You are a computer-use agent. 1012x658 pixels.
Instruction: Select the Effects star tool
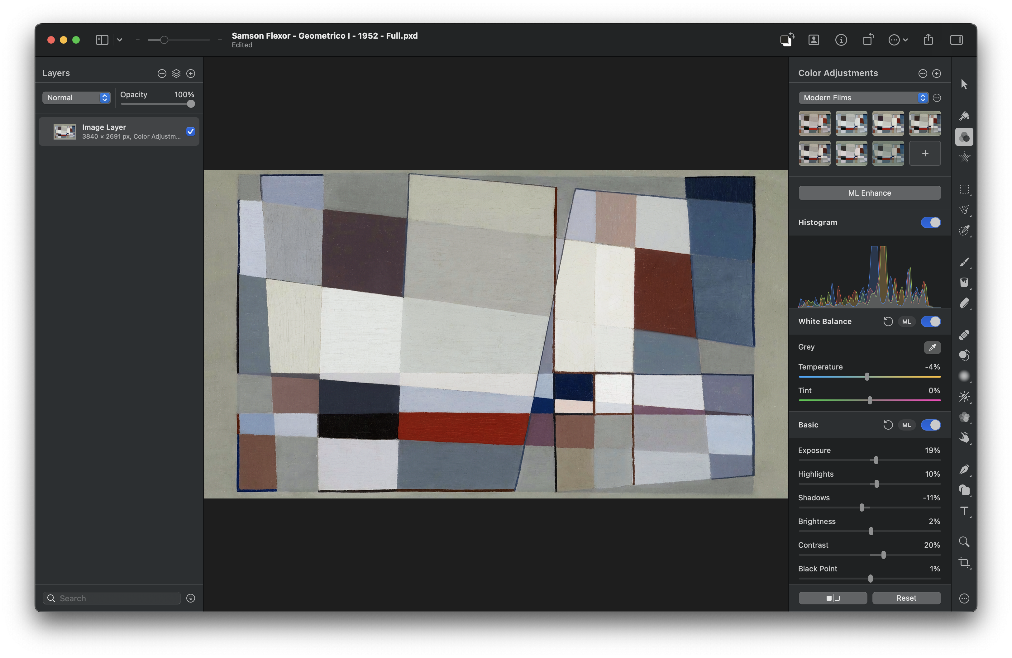pos(964,158)
